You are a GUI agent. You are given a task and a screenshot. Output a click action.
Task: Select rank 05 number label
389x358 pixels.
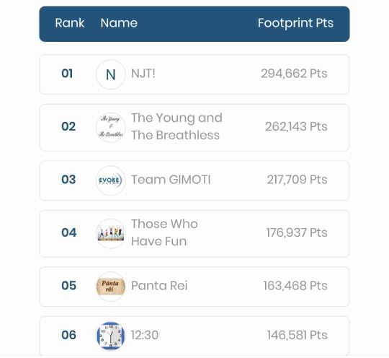(68, 285)
